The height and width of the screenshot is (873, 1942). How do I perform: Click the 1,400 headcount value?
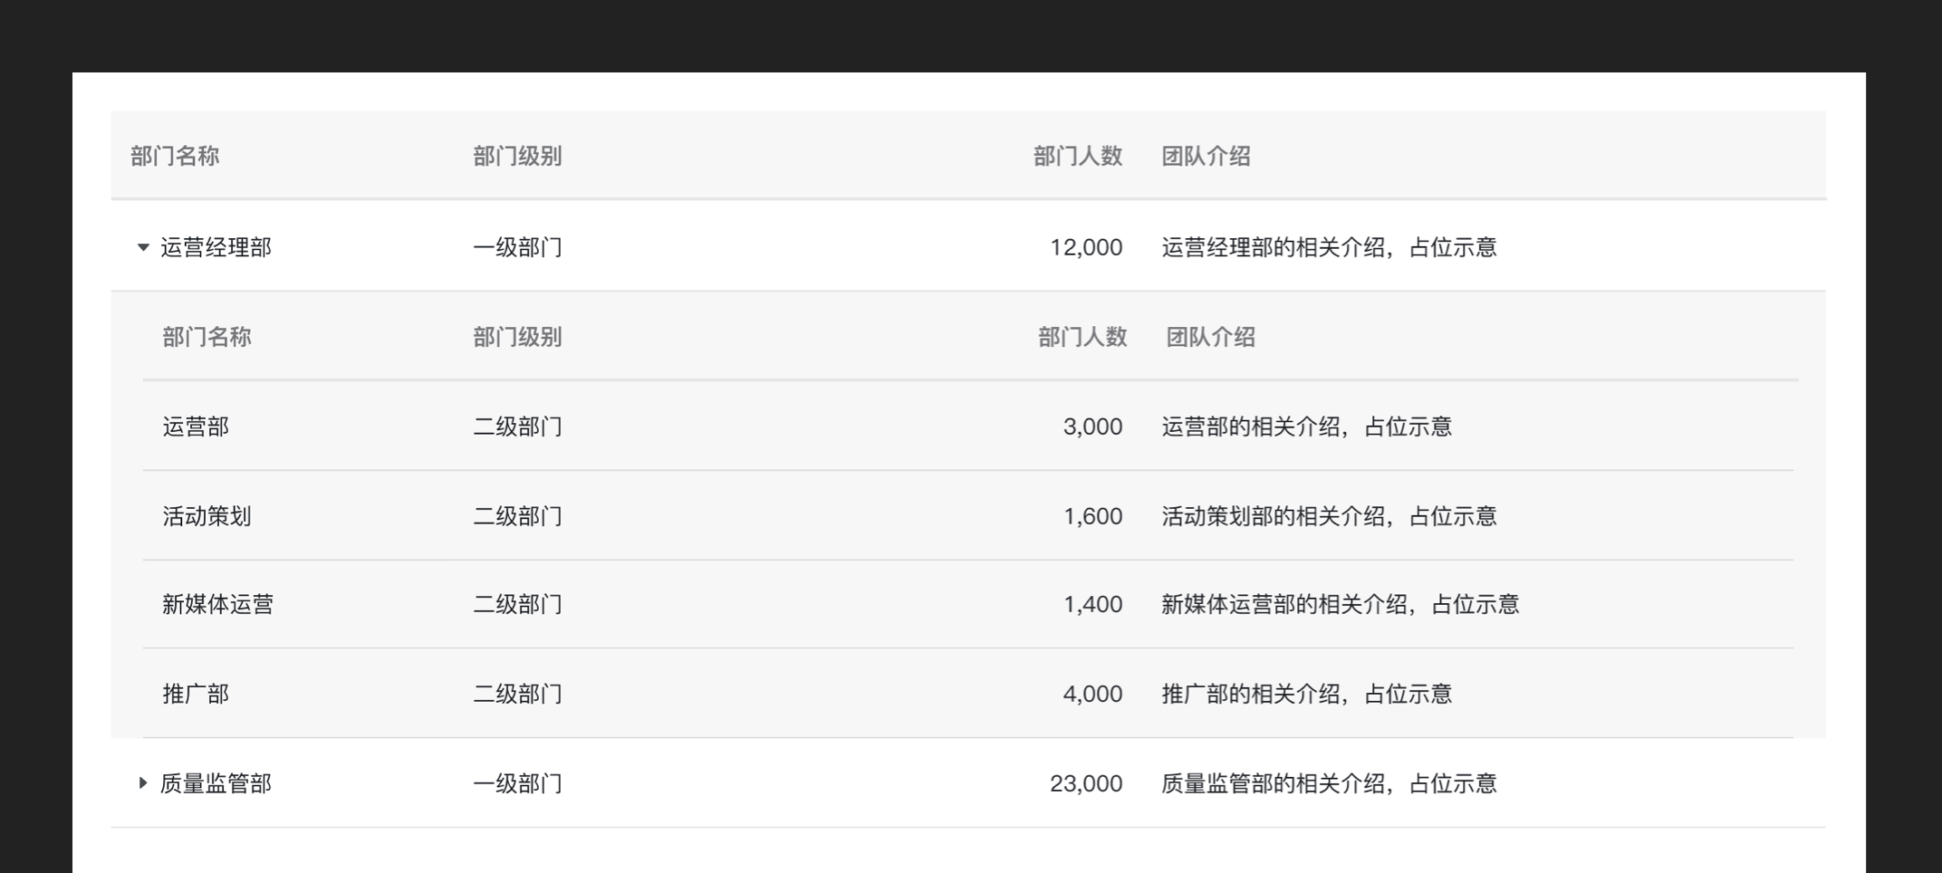tap(1092, 604)
